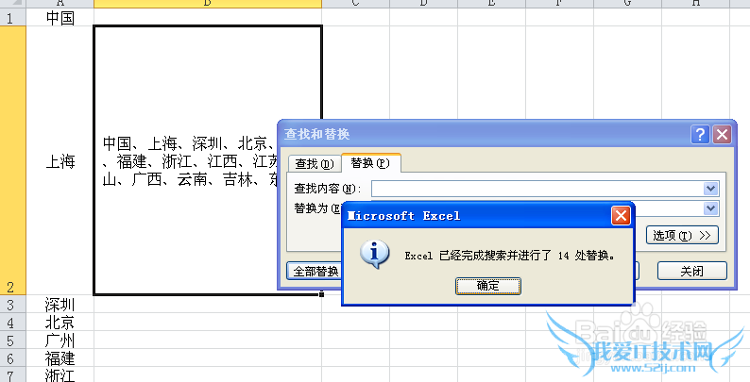Select cell A7 containing 浙江
The image size is (750, 382).
click(60, 374)
